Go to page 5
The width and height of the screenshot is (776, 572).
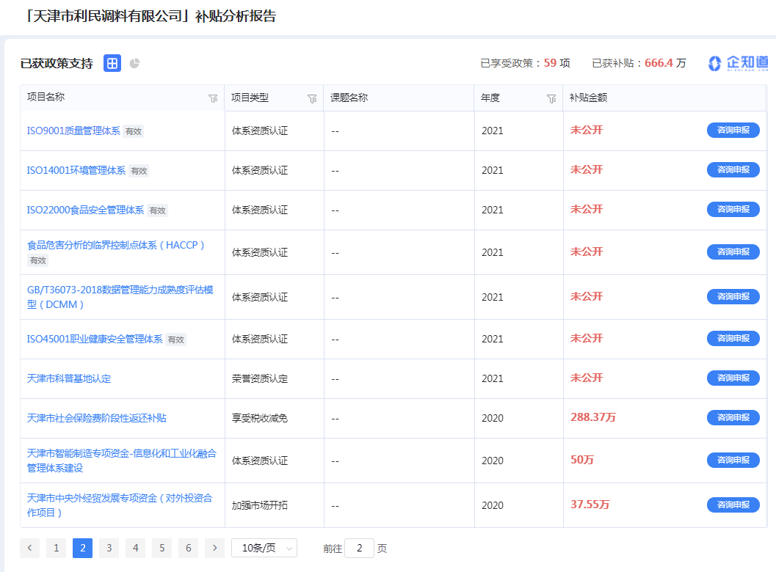162,548
